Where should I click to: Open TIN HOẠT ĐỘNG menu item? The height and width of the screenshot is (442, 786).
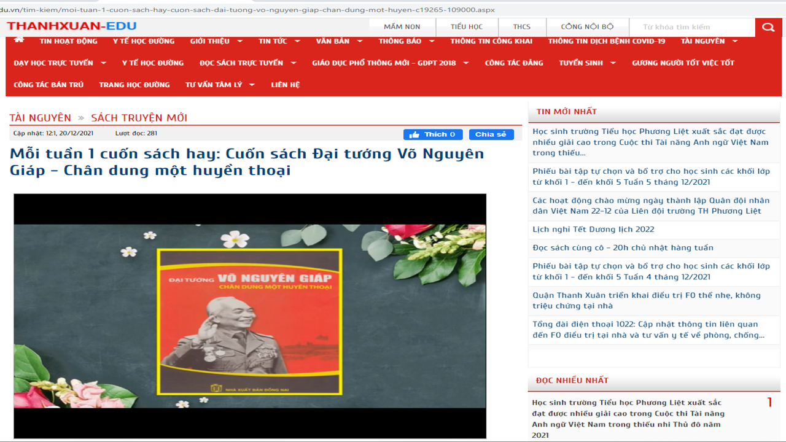coord(68,41)
